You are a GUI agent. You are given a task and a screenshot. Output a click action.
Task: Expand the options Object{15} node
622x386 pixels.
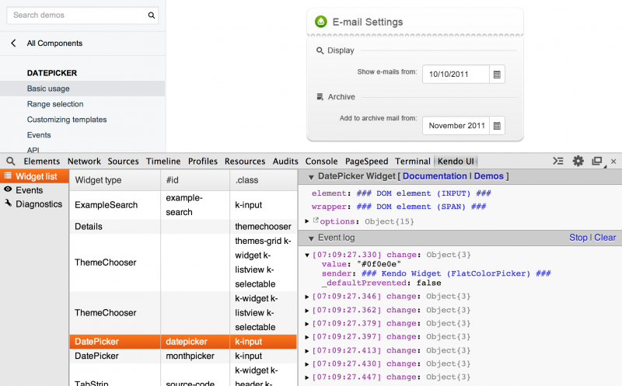[306, 221]
